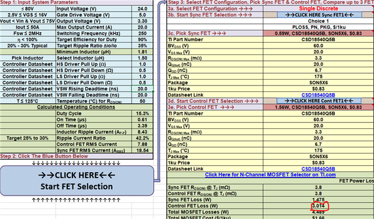Select the LS Driver Pull Down value

[143, 83]
